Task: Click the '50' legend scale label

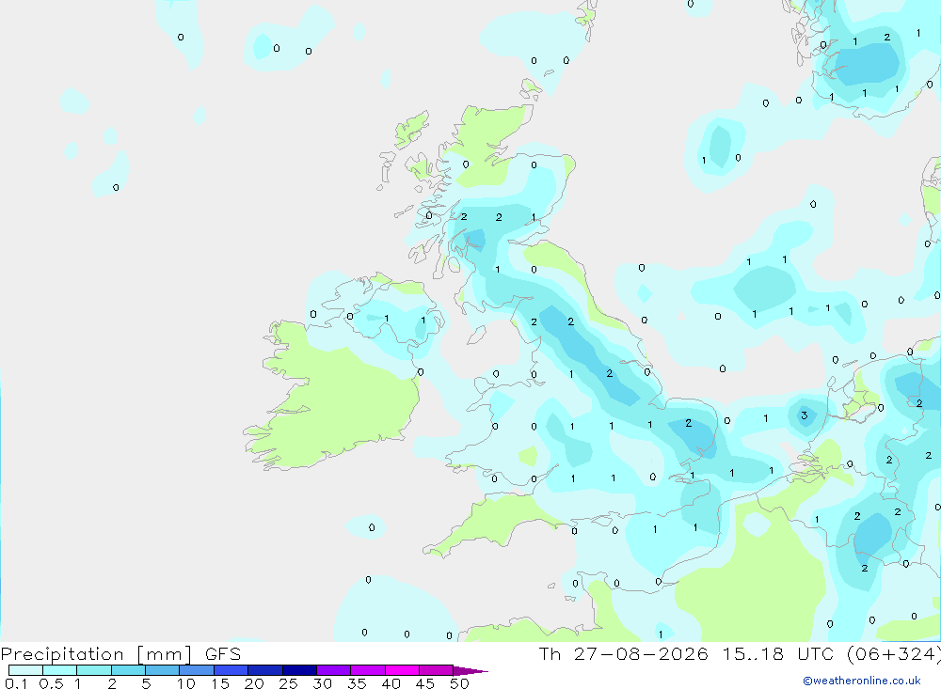Action: (x=459, y=683)
